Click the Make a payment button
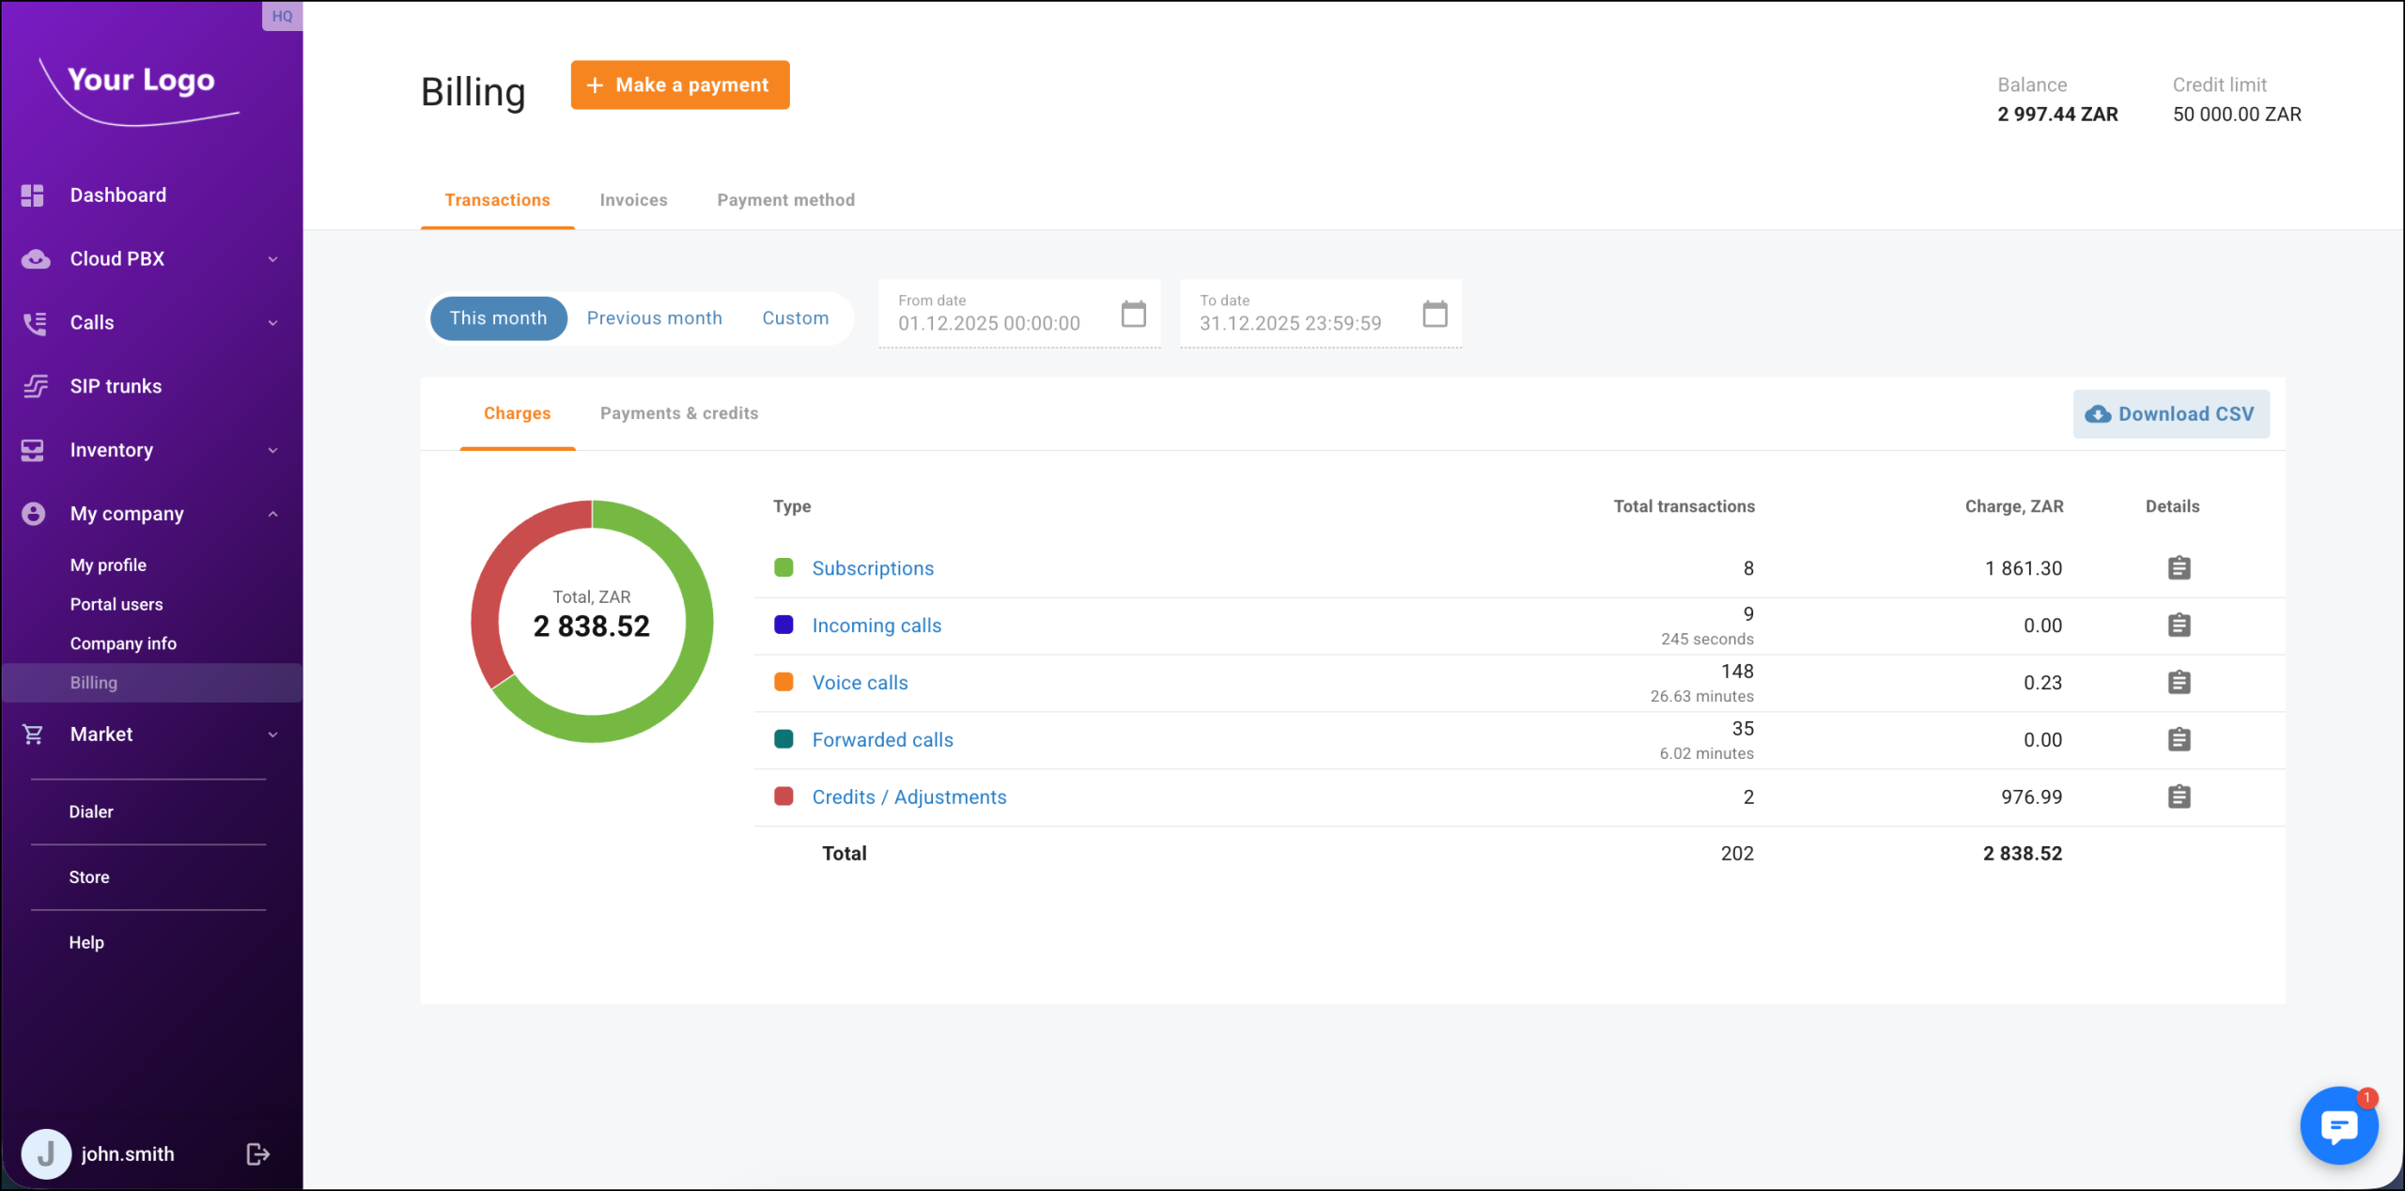Viewport: 2405px width, 1191px height. (x=679, y=85)
